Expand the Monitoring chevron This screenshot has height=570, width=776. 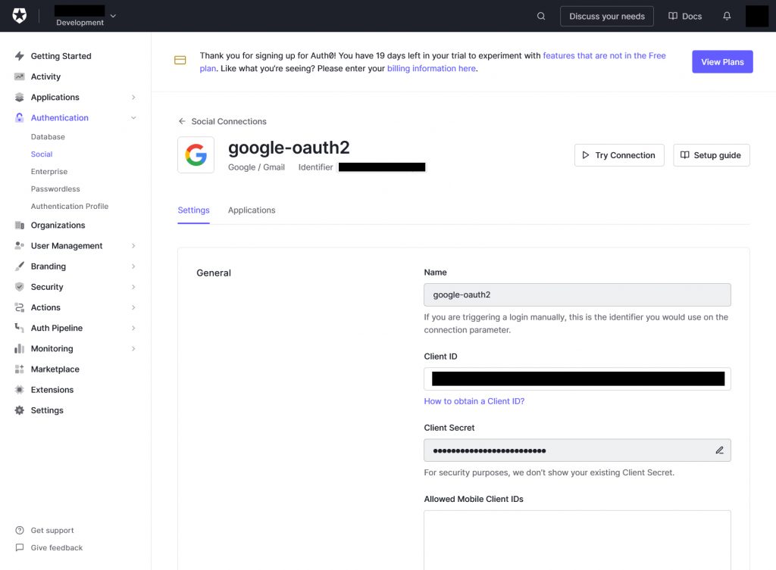(x=133, y=348)
